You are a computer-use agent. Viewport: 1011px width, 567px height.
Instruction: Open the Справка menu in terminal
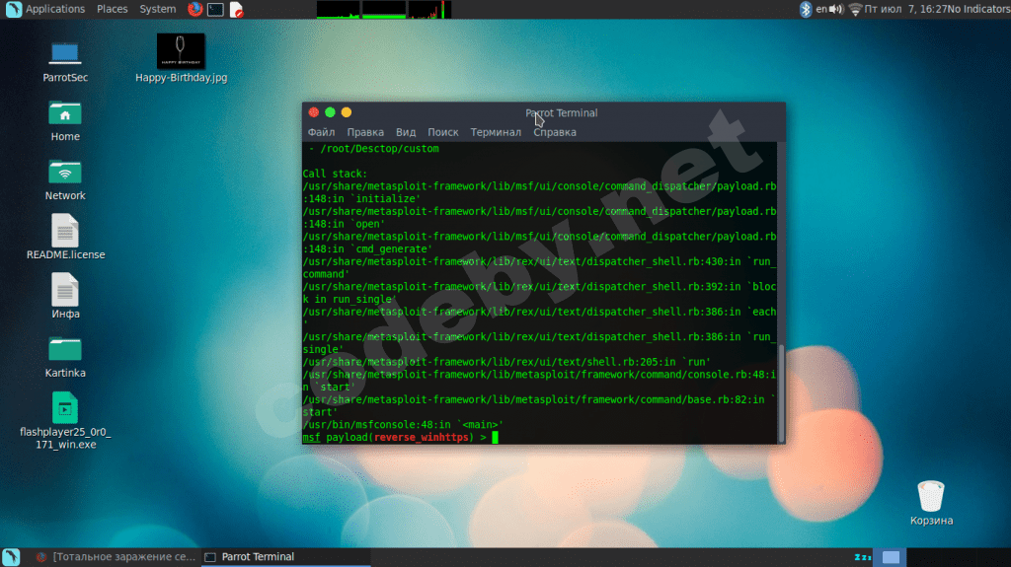tap(555, 132)
